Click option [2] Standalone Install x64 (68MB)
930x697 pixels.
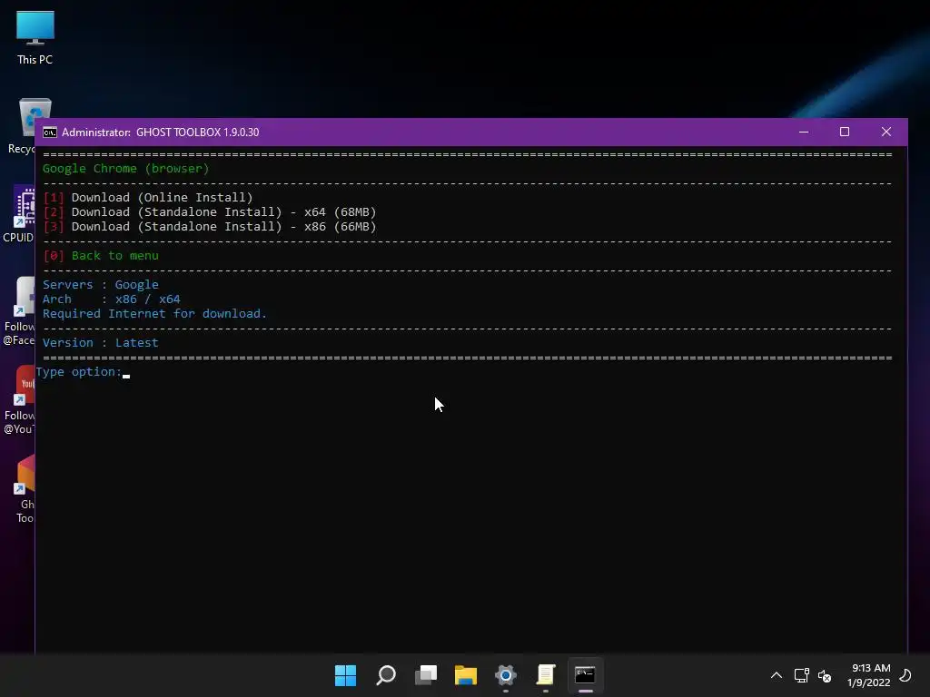pyautogui.click(x=210, y=212)
